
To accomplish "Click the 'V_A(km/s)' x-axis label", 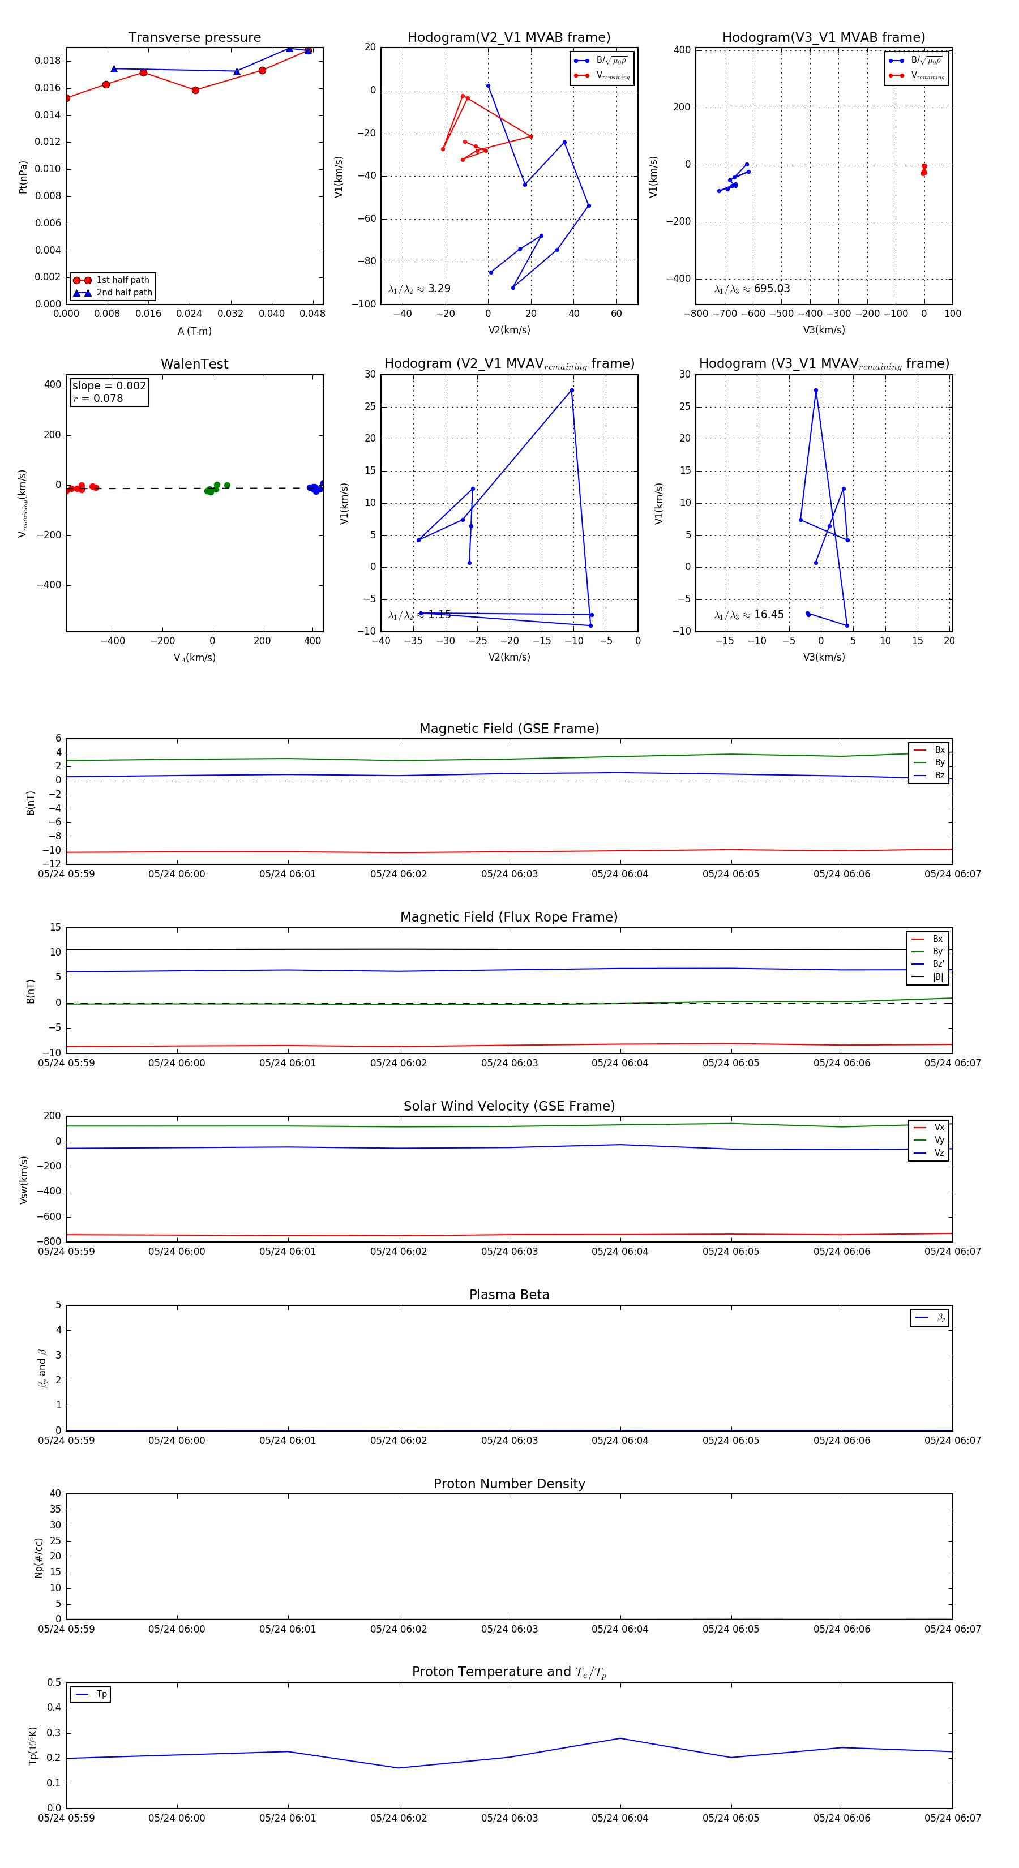I will pyautogui.click(x=194, y=658).
